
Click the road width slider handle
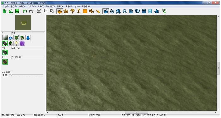click(x=12, y=75)
